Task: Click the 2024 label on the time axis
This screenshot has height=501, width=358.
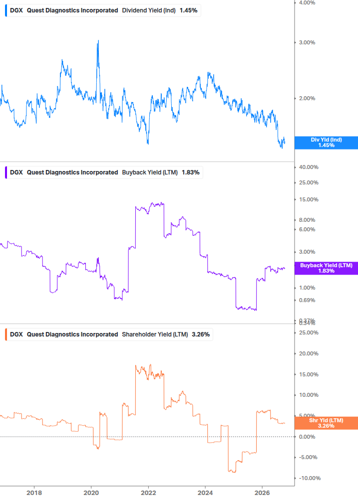Action: click(205, 493)
